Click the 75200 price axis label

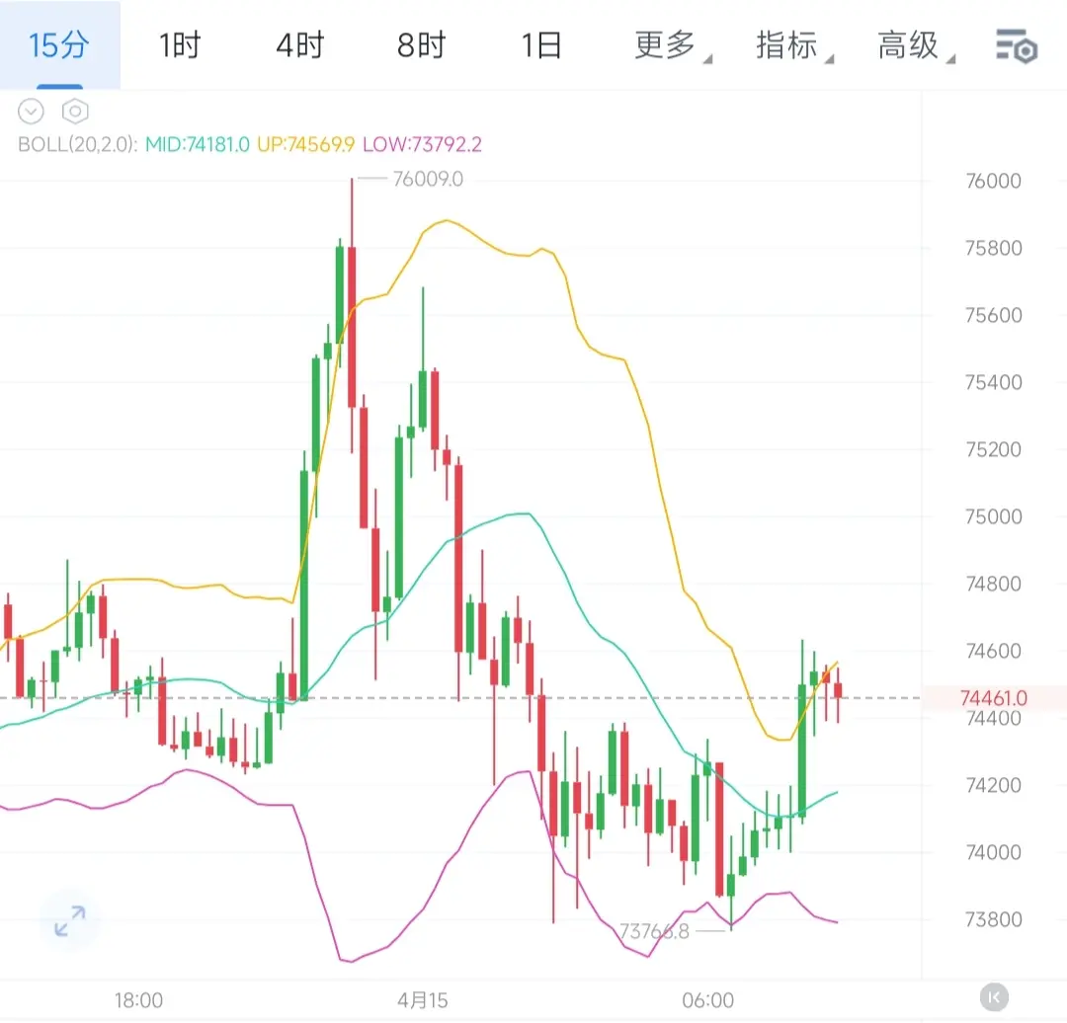(994, 449)
